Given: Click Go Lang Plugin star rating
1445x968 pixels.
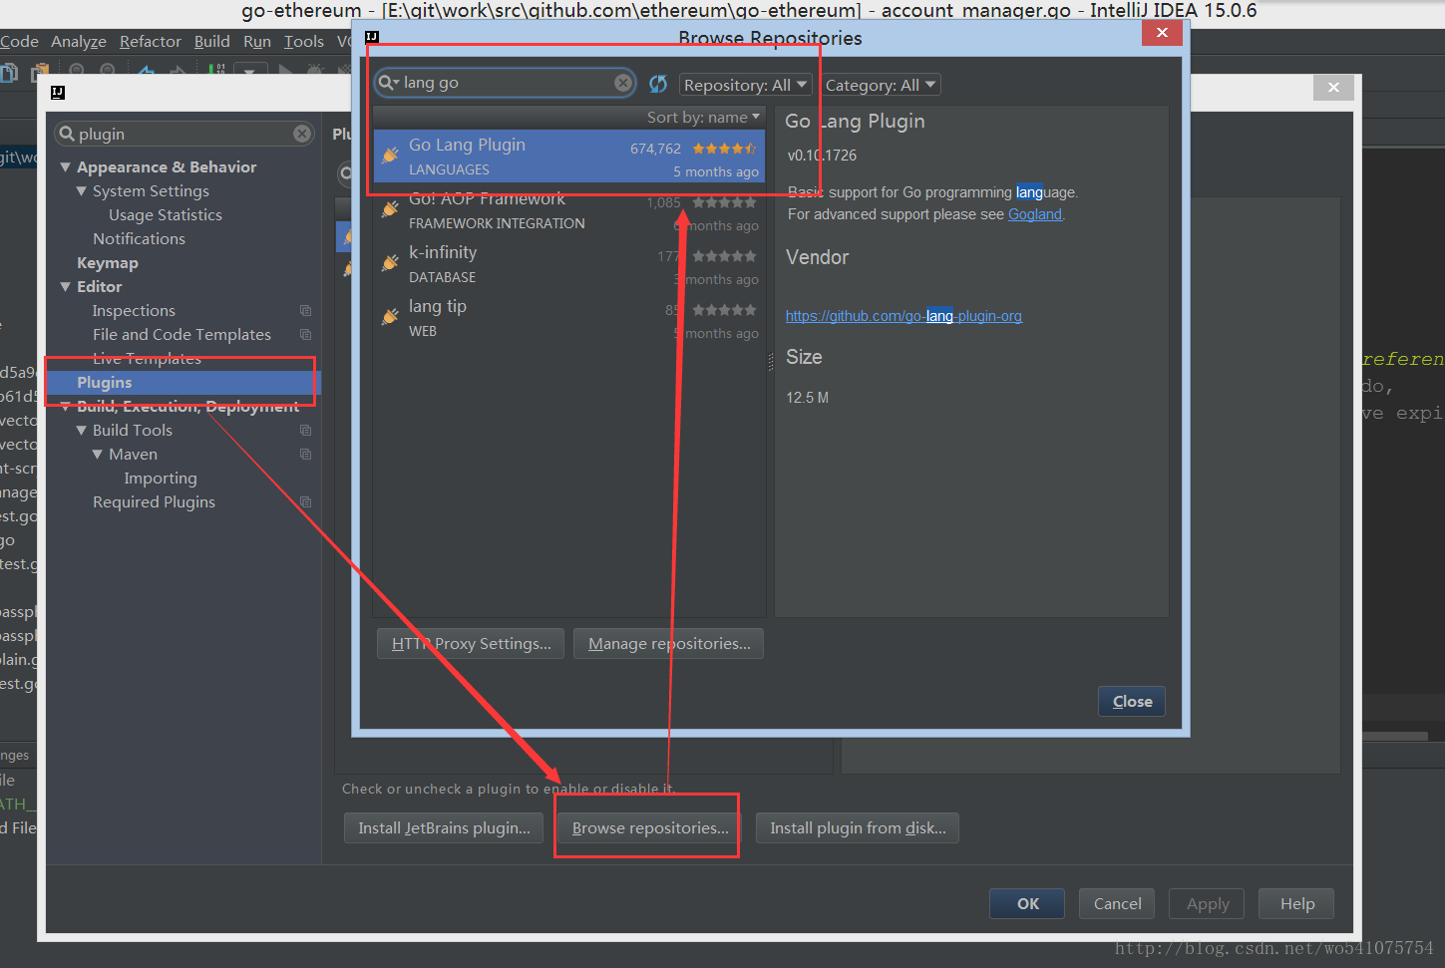Looking at the screenshot, I should click(724, 149).
